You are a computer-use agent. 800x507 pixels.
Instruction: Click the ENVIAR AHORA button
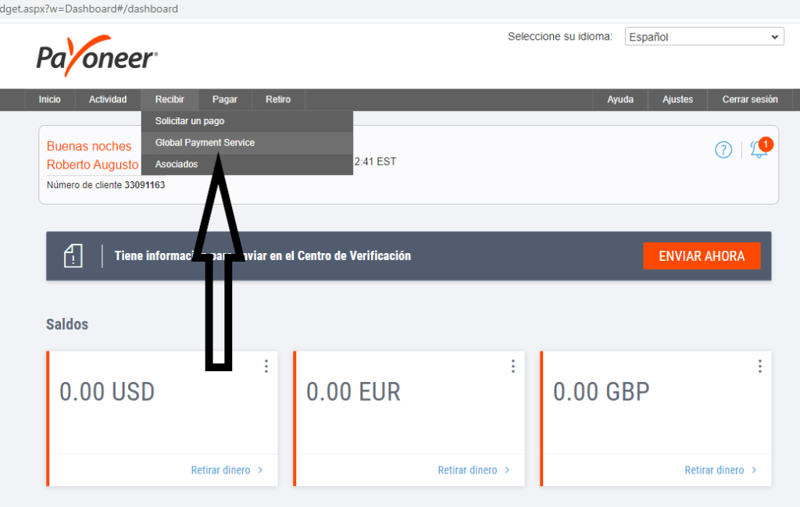click(x=702, y=256)
